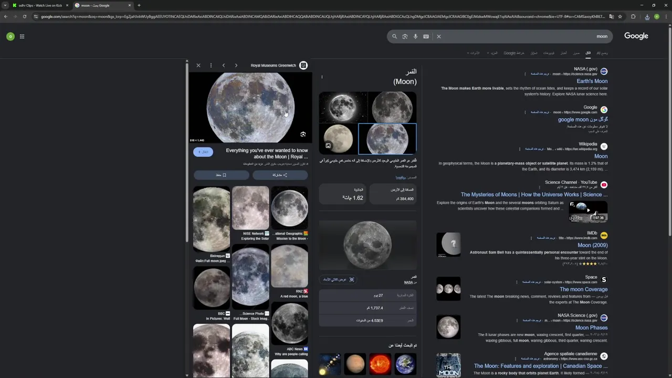Click the search magnifier icon in Google search box
The width and height of the screenshot is (672, 378).
[x=394, y=36]
